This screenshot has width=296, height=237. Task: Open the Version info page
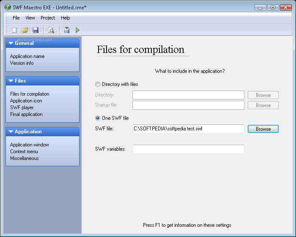(22, 63)
